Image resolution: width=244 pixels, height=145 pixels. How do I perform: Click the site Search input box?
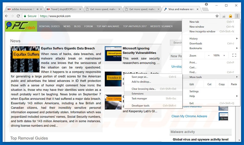(x=176, y=42)
